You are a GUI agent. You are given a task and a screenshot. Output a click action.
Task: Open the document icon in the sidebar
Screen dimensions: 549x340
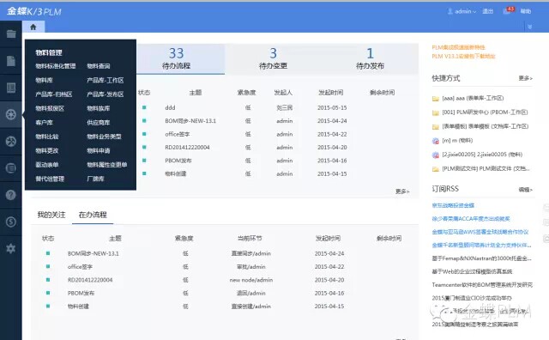(x=11, y=61)
